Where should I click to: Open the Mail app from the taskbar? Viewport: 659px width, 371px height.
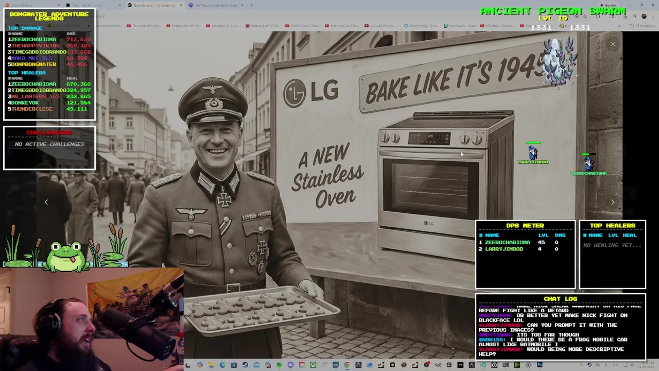pyautogui.click(x=256, y=365)
